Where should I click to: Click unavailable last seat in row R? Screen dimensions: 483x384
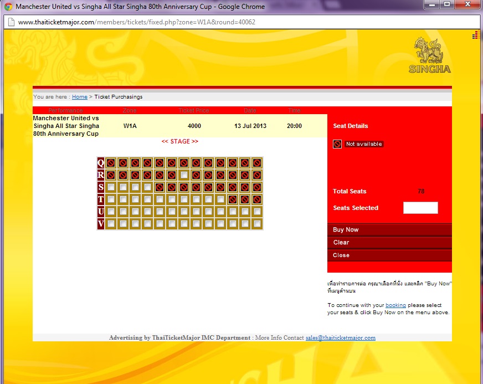coord(257,175)
